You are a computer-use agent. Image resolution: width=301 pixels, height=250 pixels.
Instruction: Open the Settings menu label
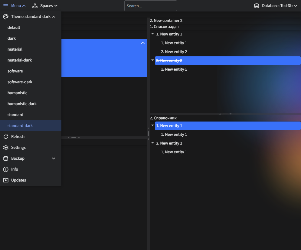(18, 148)
